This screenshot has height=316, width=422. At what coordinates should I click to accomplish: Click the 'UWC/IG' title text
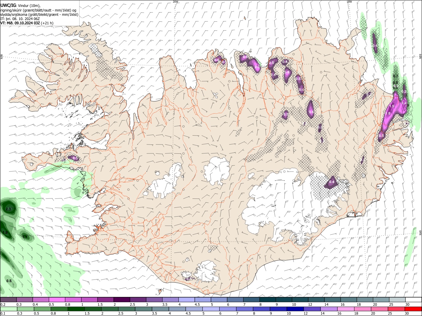(8, 6)
